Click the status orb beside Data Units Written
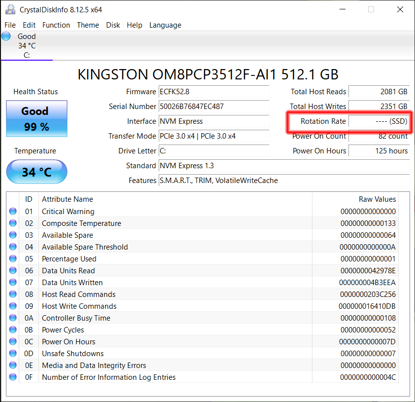Image resolution: width=415 pixels, height=402 pixels. pos(13,282)
